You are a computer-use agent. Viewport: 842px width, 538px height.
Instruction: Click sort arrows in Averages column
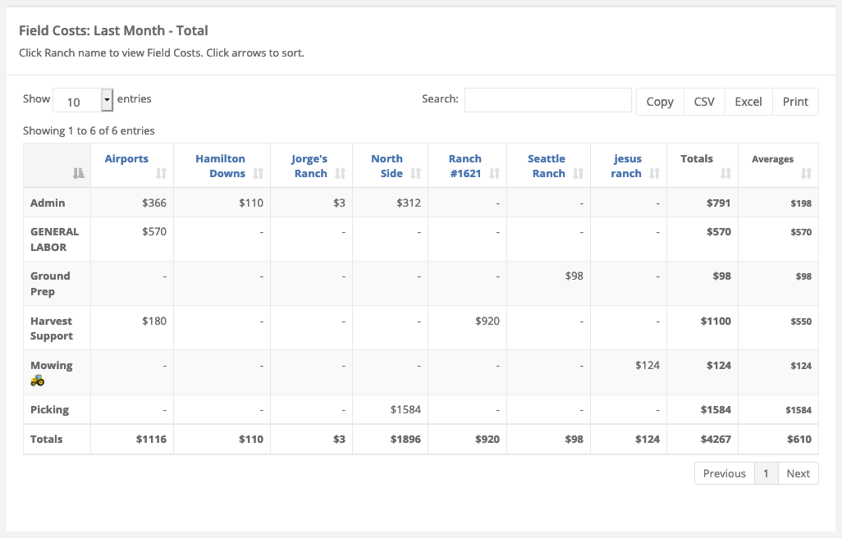pos(806,173)
